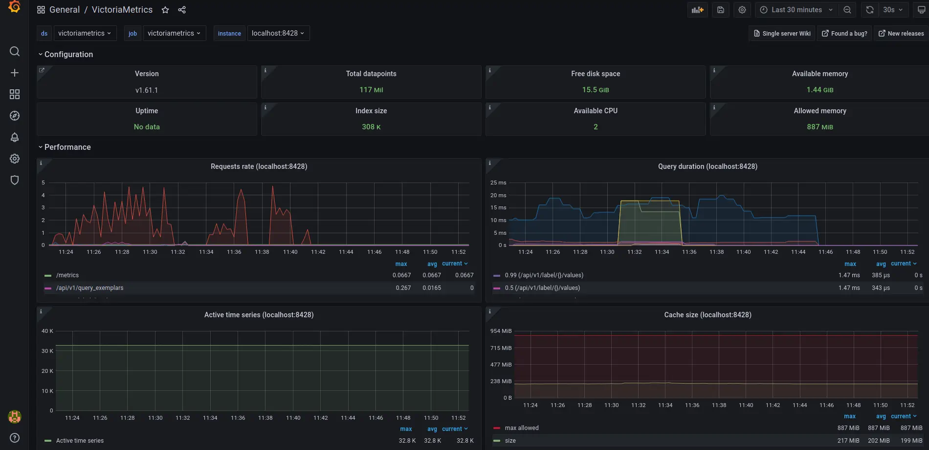Click the Add panel icon

pyautogui.click(x=697, y=10)
